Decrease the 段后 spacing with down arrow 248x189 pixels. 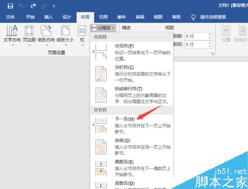tap(210, 46)
